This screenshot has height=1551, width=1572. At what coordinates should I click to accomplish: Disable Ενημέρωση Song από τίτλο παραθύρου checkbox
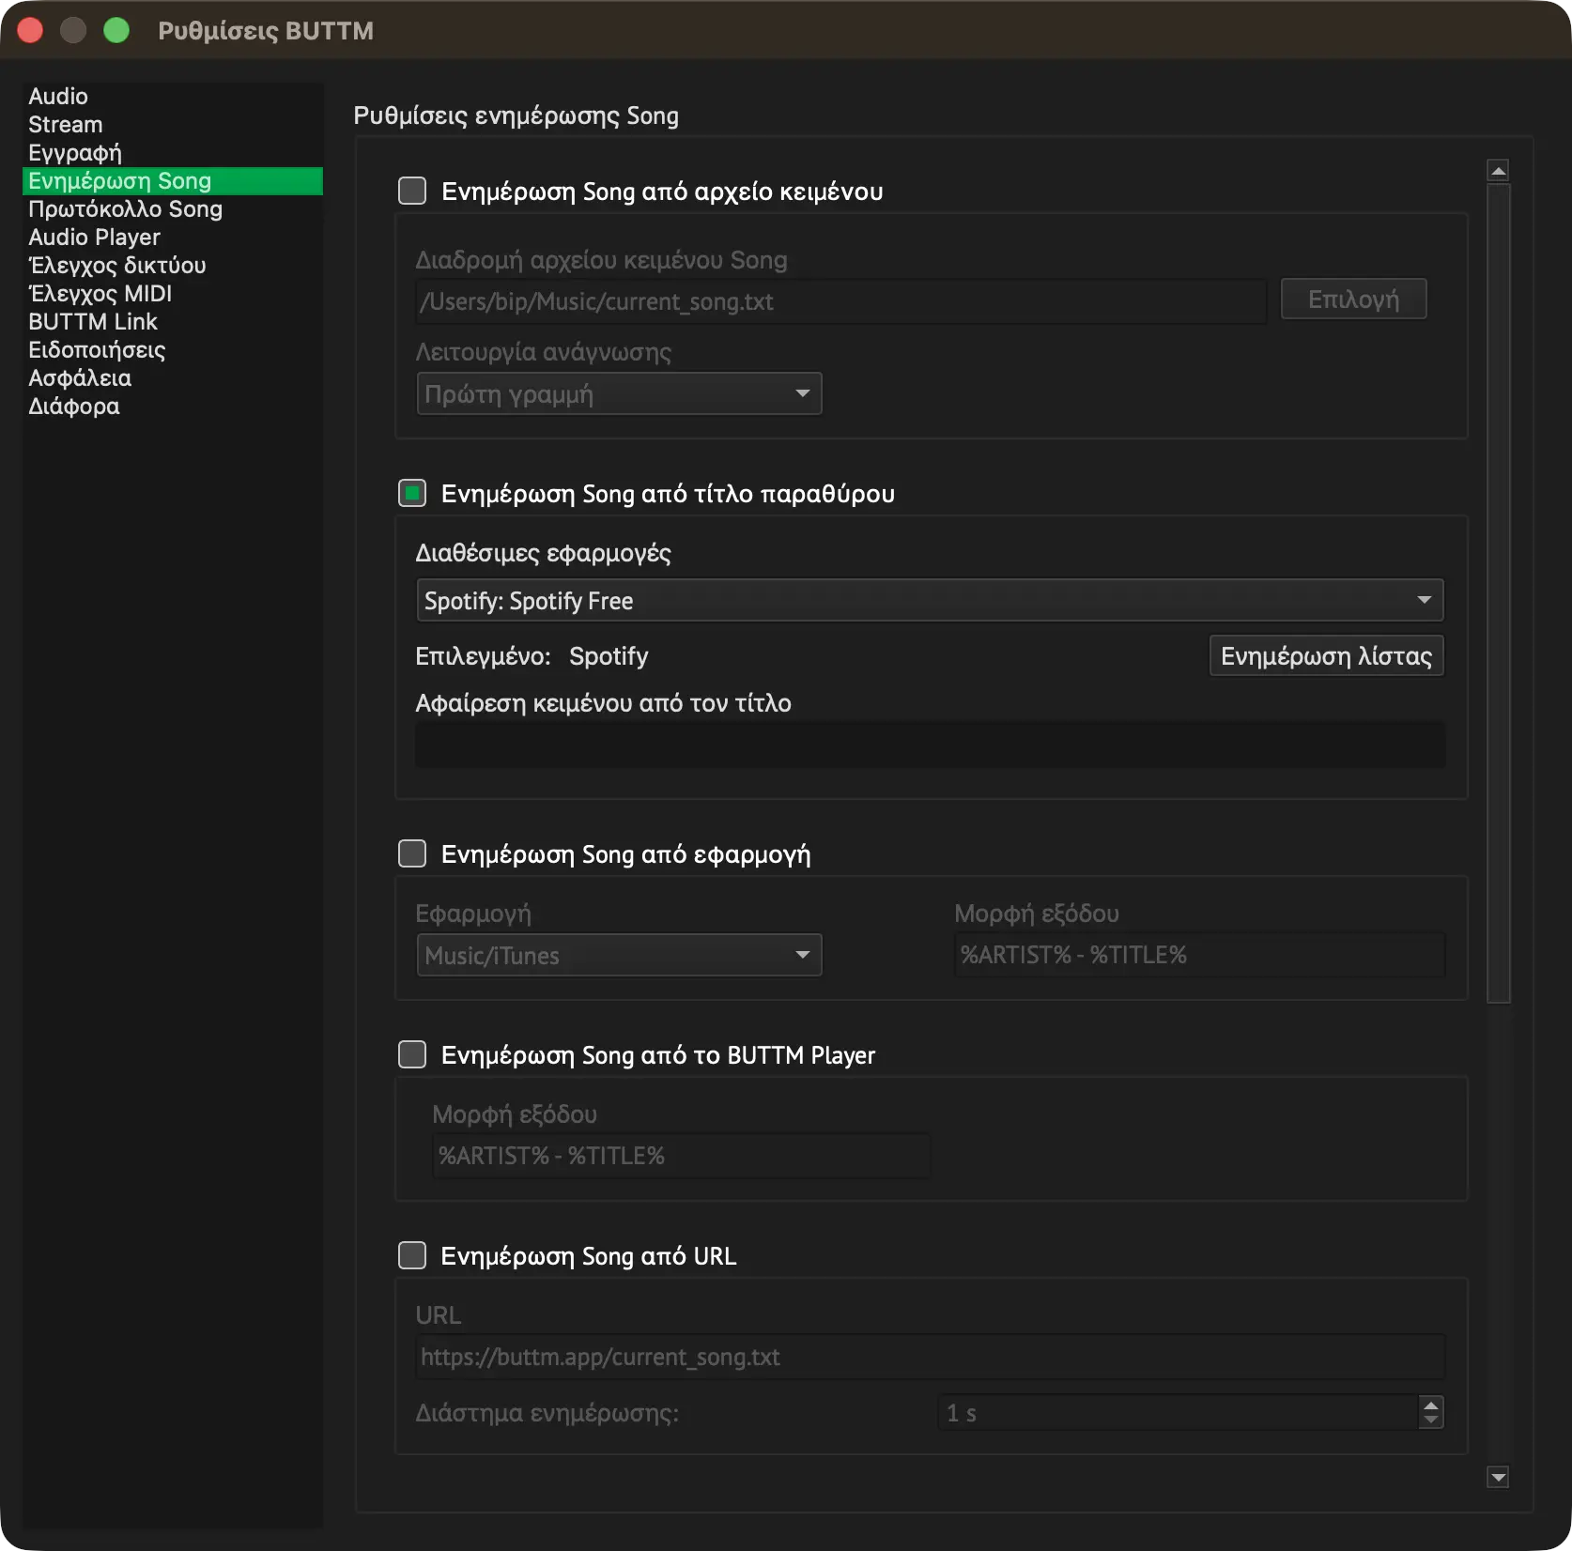tap(412, 493)
